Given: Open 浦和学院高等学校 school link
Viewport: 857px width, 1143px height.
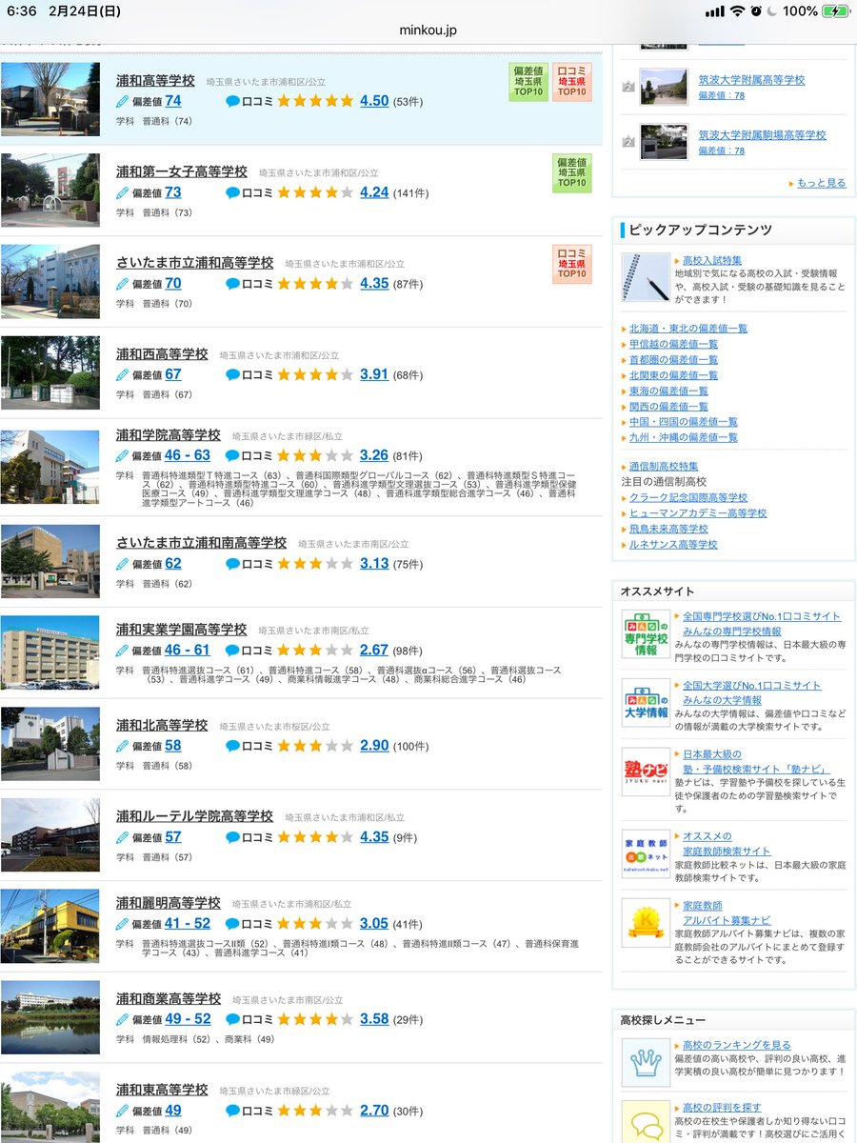Looking at the screenshot, I should point(169,434).
